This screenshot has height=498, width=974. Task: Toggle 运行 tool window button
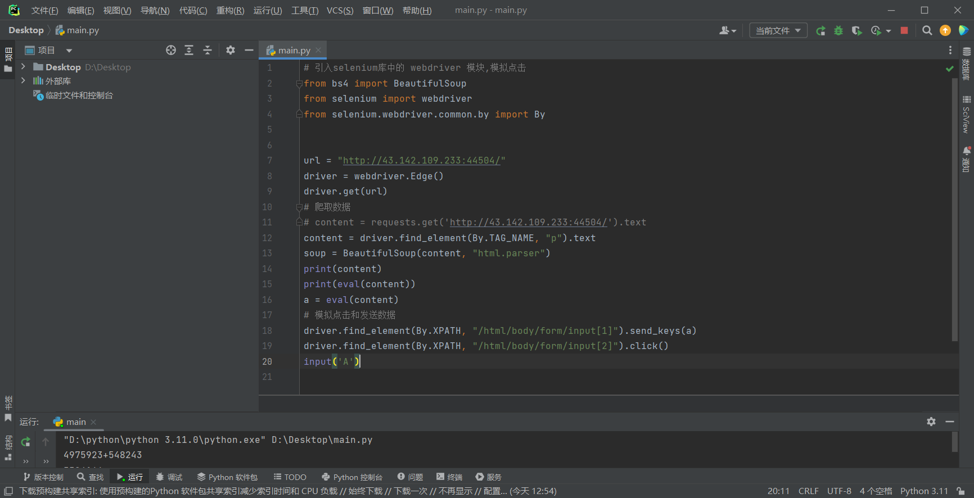coord(130,477)
